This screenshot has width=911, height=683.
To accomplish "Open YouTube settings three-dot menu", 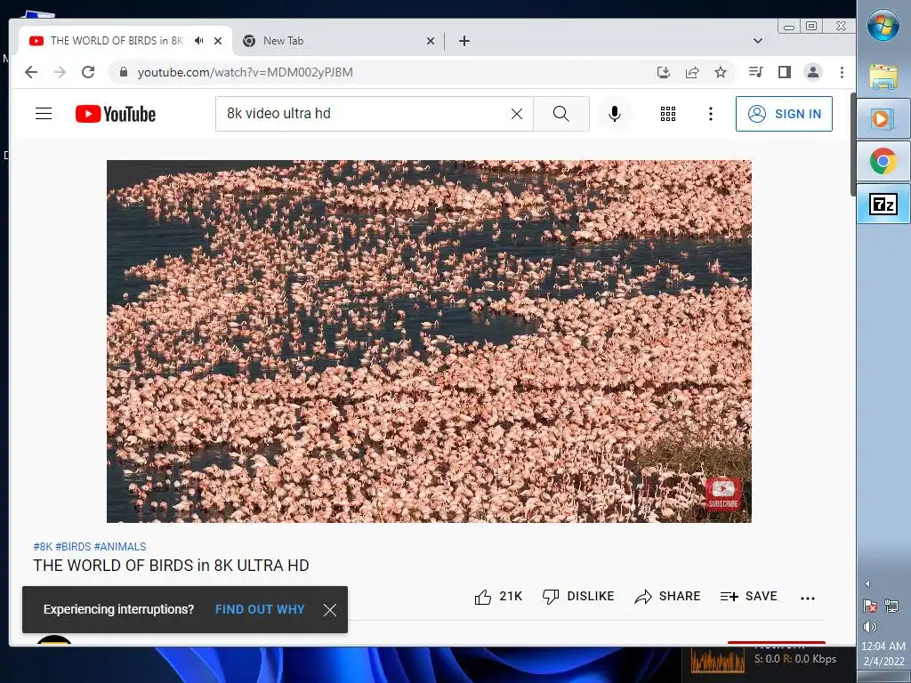I will [x=711, y=114].
